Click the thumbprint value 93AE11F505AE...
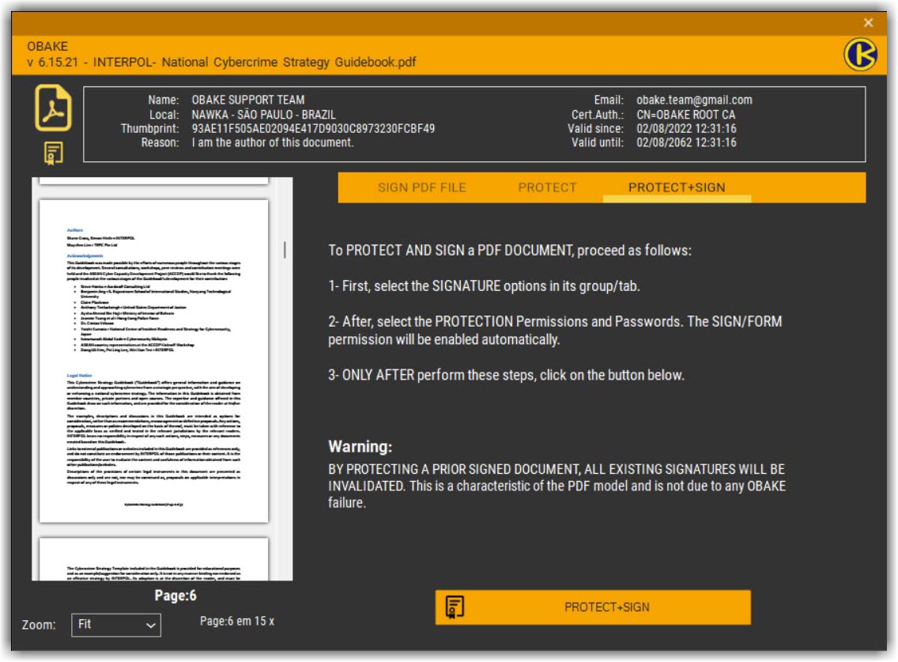Screen dimensions: 898x662 pos(313,128)
